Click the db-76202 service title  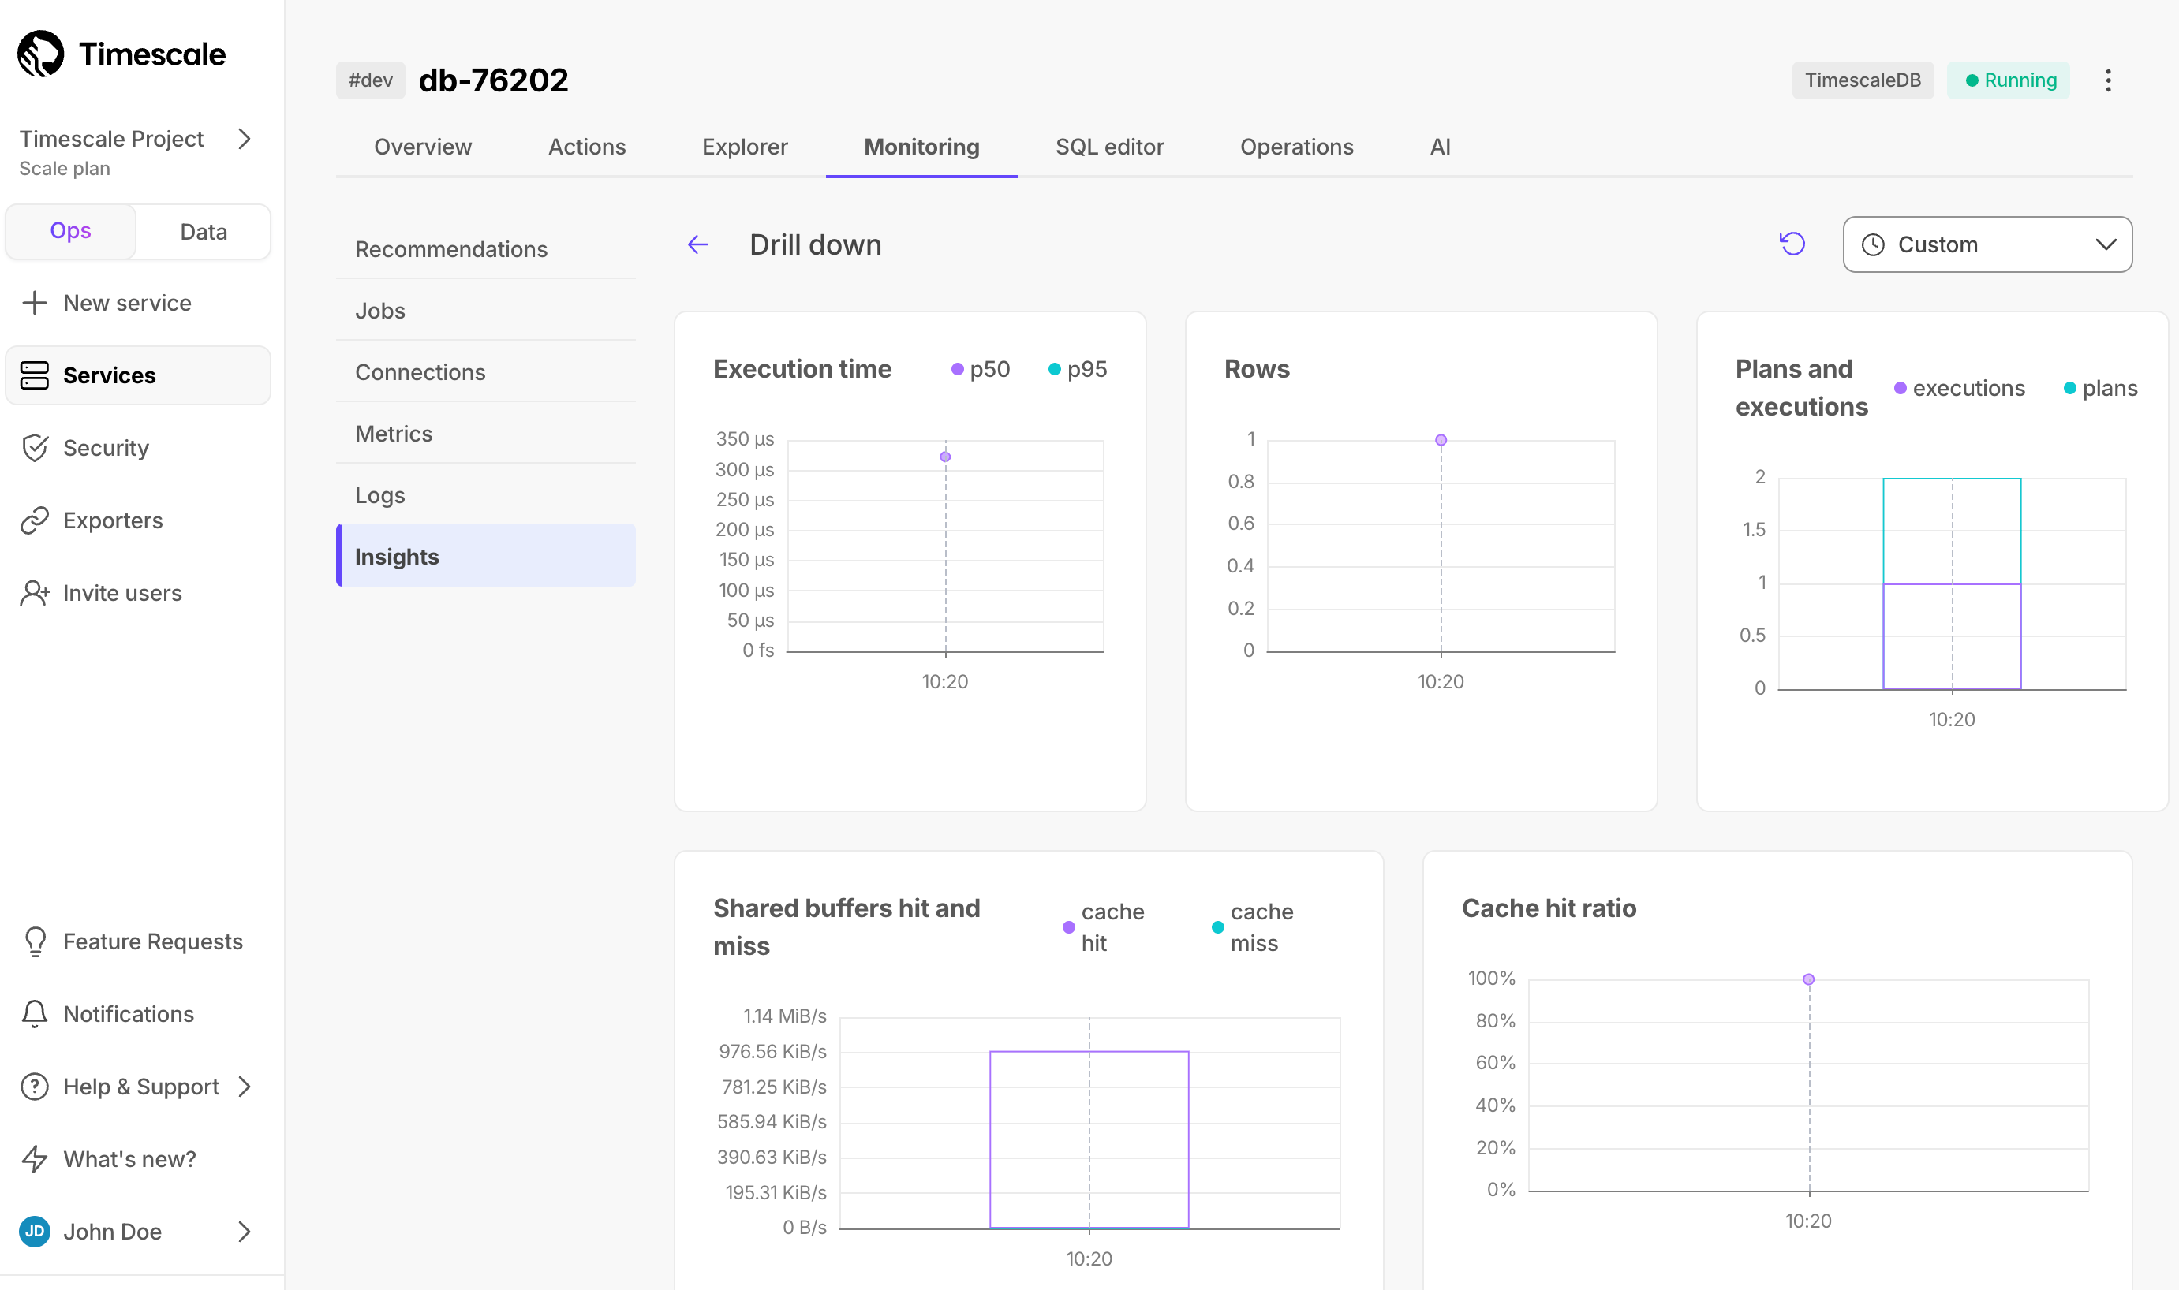(x=493, y=81)
